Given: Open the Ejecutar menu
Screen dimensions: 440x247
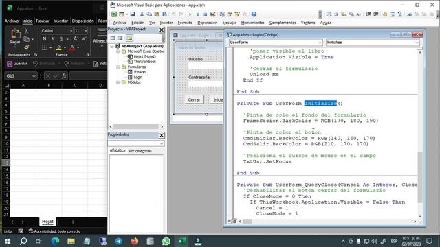Looking at the screenshot, I should (229, 23).
